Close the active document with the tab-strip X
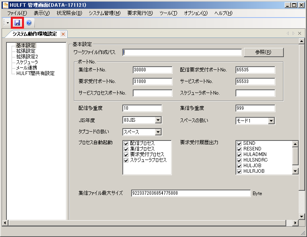 tap(299, 34)
